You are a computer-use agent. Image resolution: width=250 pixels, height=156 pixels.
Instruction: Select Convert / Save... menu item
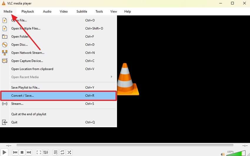tap(59, 96)
